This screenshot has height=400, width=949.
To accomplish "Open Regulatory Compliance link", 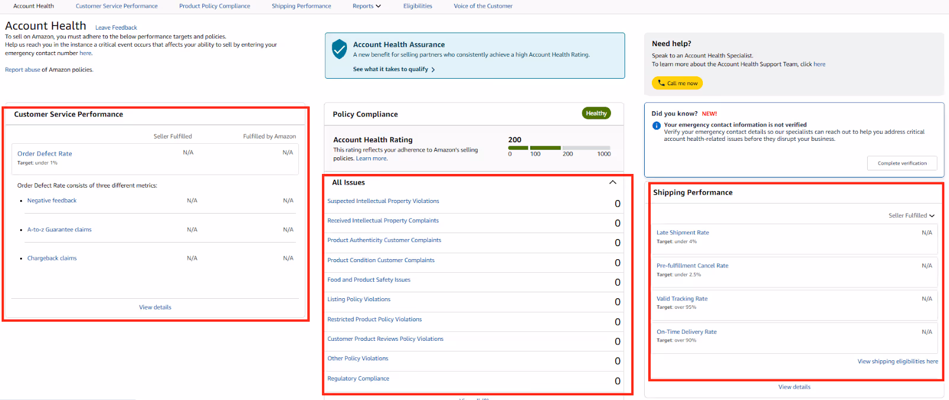I will click(x=358, y=379).
